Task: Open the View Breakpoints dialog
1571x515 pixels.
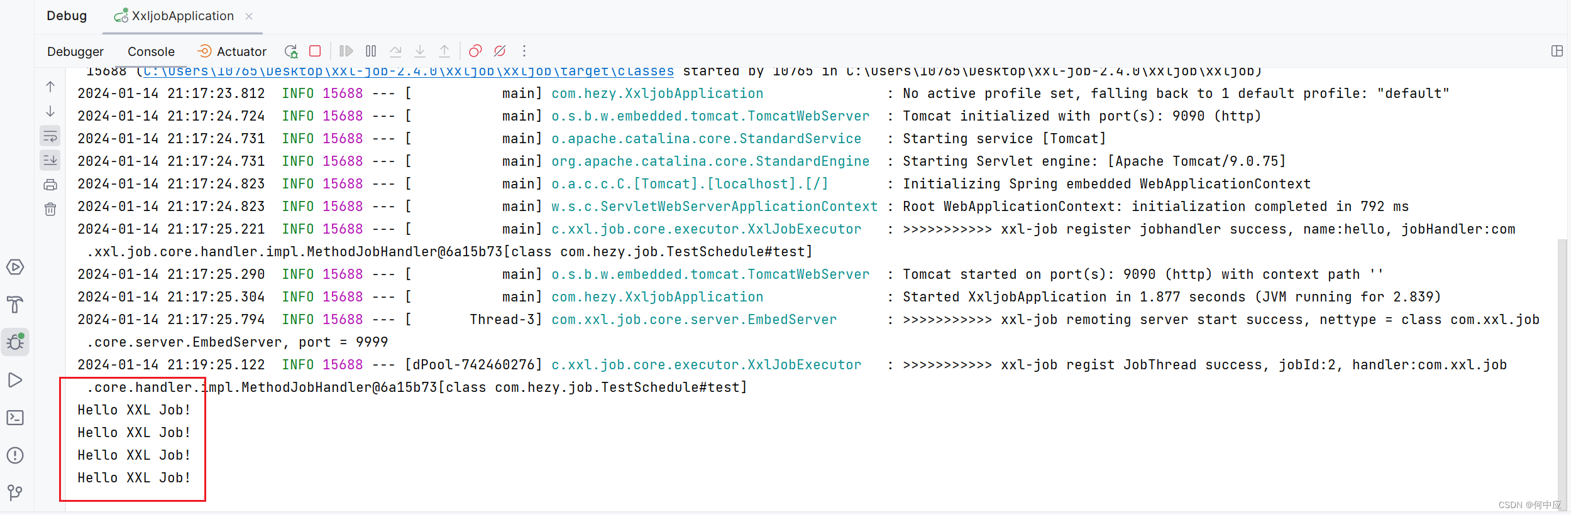Action: pyautogui.click(x=475, y=51)
